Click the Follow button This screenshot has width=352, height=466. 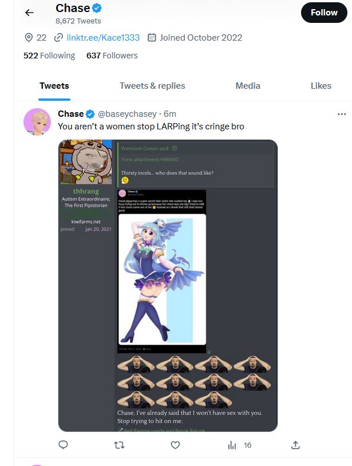[324, 13]
